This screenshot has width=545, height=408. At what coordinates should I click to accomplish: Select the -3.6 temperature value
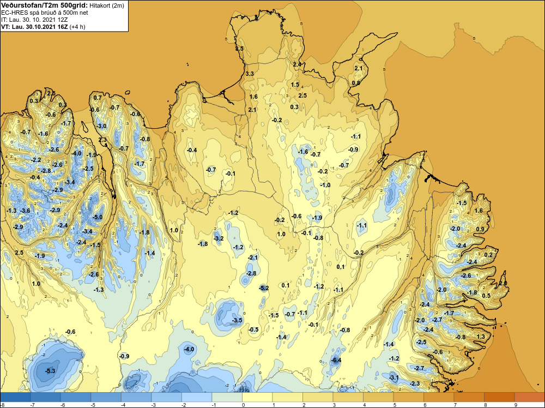[x=26, y=211]
